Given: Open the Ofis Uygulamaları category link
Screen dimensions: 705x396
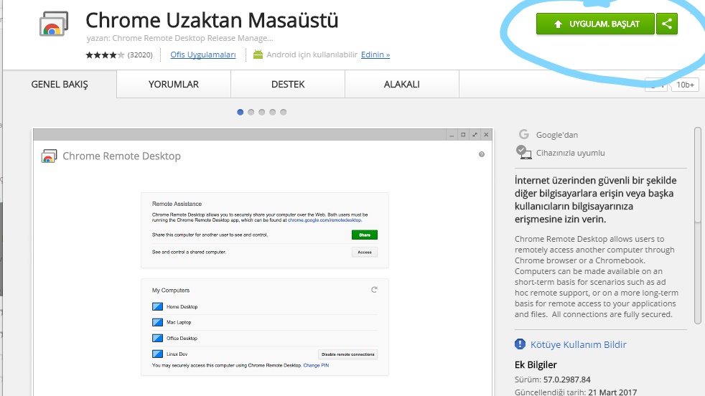Looking at the screenshot, I should coord(202,55).
